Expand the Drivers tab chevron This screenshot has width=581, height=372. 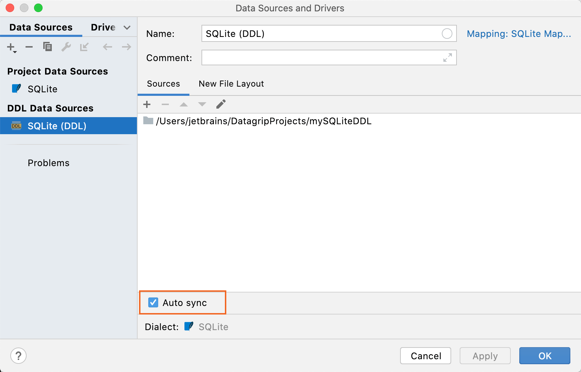tap(127, 27)
